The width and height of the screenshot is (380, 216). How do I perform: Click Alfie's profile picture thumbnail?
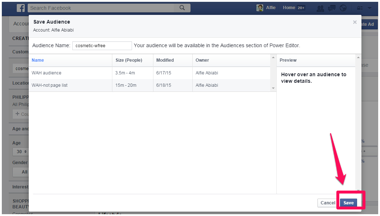[260, 8]
